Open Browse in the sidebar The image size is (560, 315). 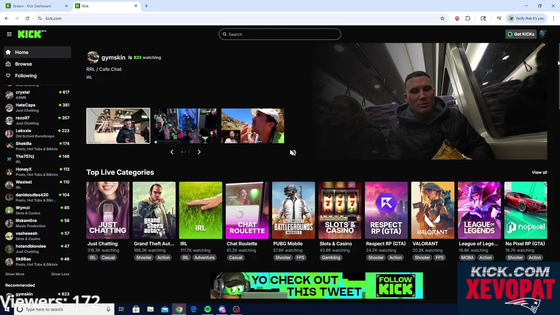[37, 64]
